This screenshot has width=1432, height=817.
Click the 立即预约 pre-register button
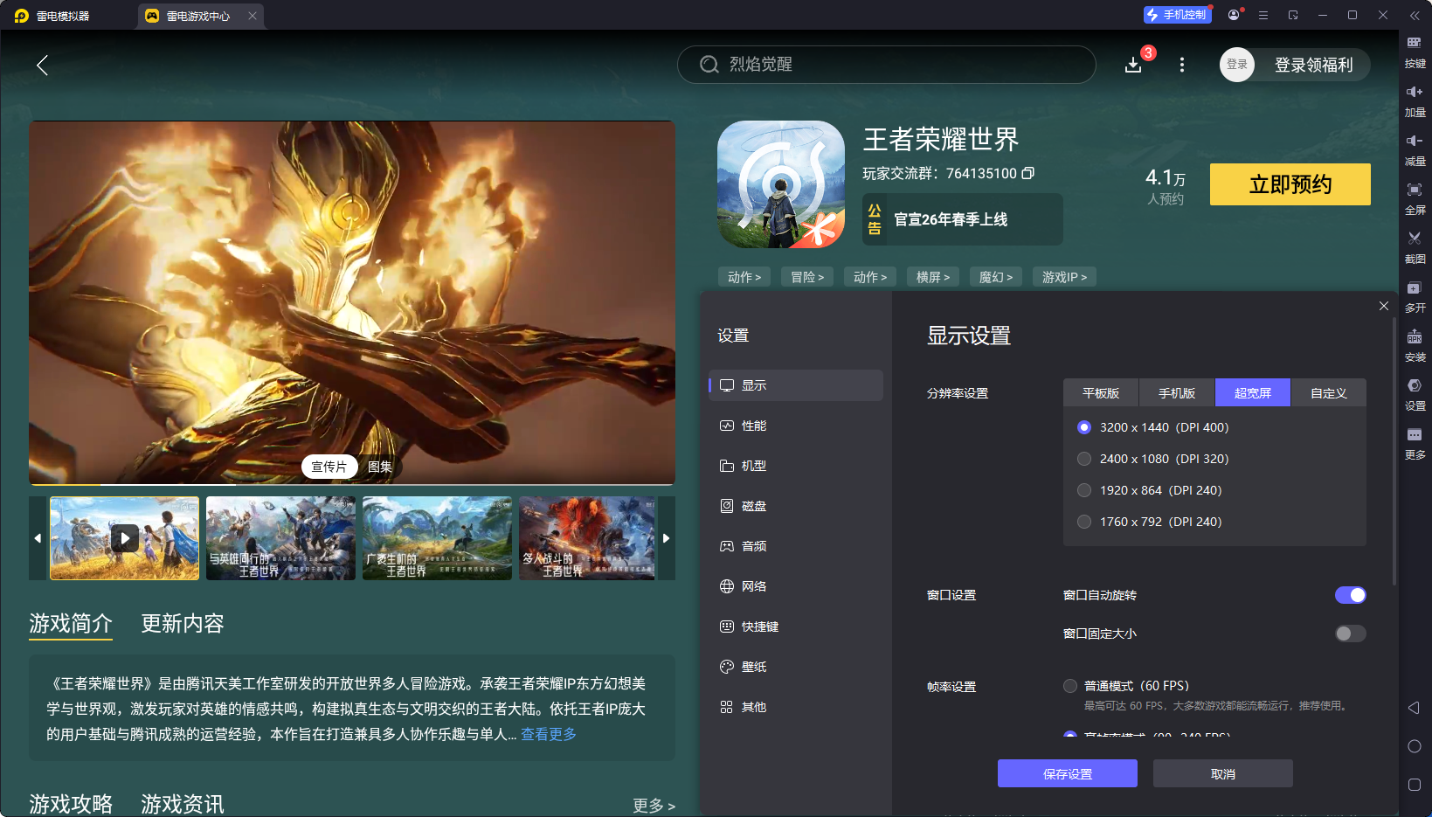[1290, 184]
